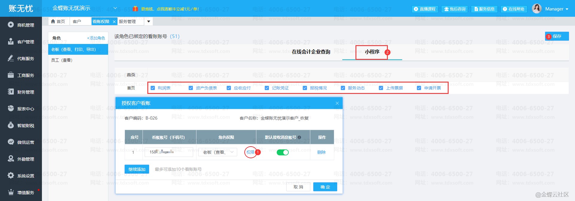The width and height of the screenshot is (575, 201).
Task: Uncheck the 利润表 checkbox
Action: 153,88
